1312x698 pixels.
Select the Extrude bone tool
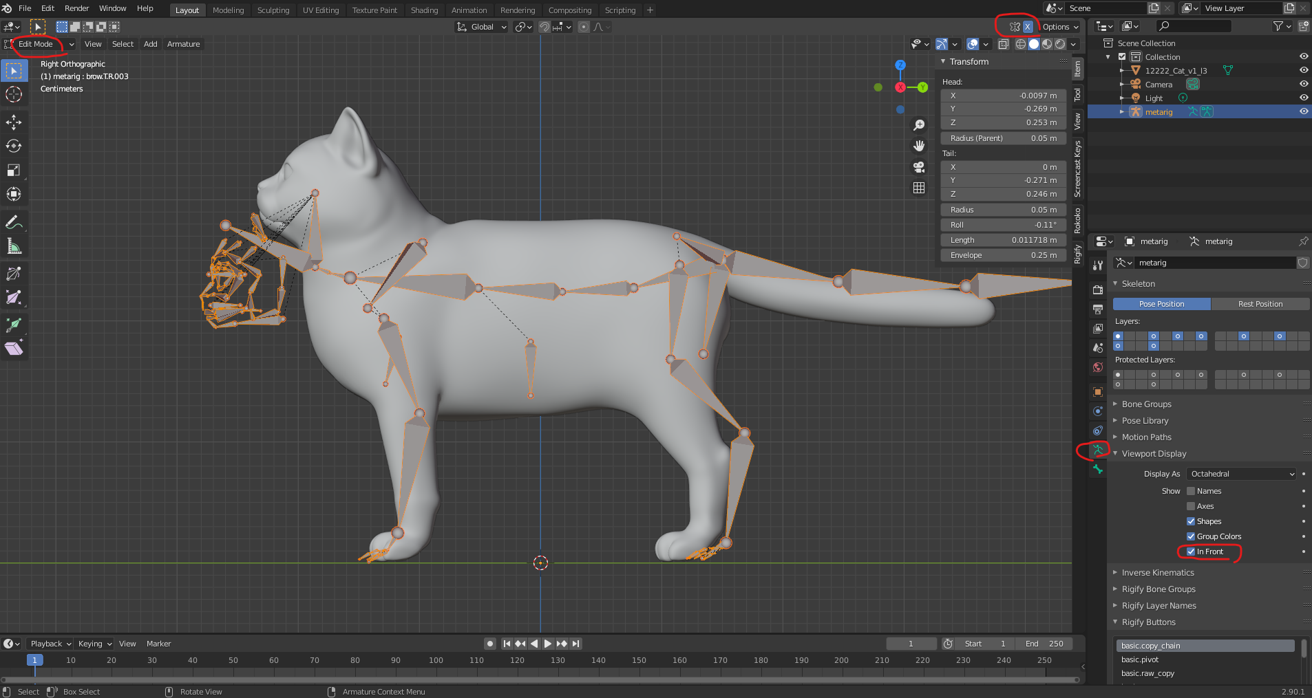(14, 325)
